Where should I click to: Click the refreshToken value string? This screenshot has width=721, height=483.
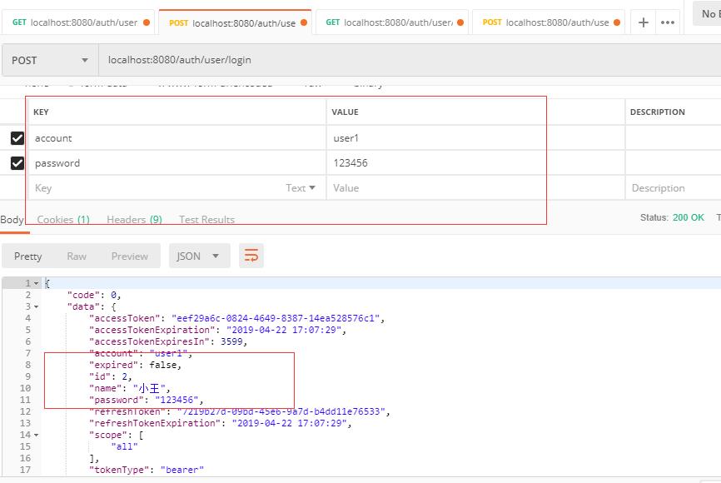pos(281,411)
